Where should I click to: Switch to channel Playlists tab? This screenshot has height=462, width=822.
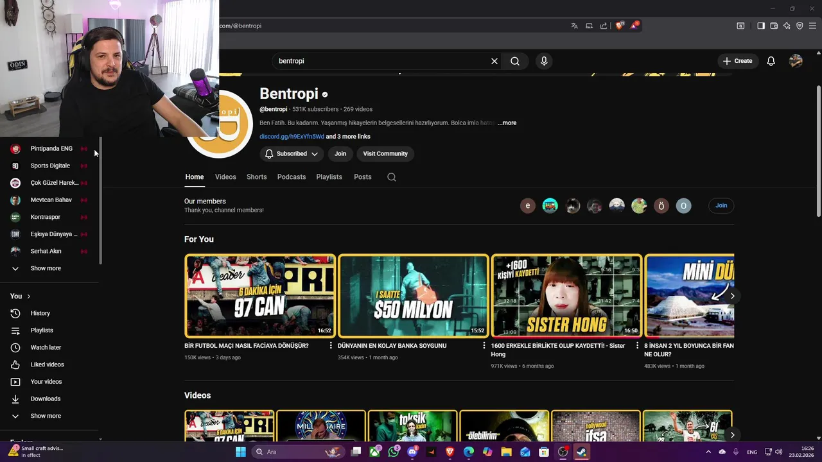[x=329, y=177]
